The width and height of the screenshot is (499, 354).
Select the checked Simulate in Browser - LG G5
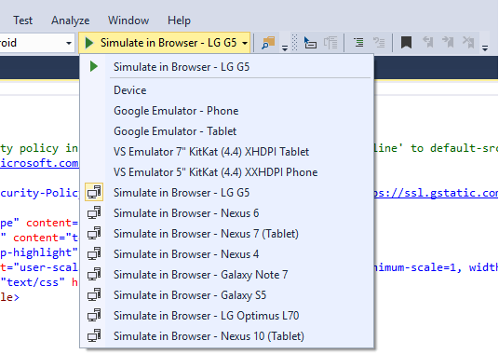[226, 193]
